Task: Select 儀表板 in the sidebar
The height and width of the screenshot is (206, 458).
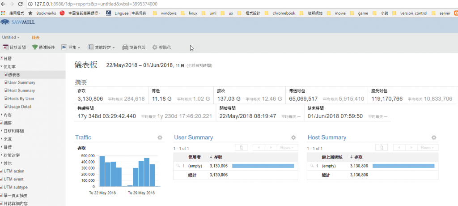Action: click(x=14, y=75)
